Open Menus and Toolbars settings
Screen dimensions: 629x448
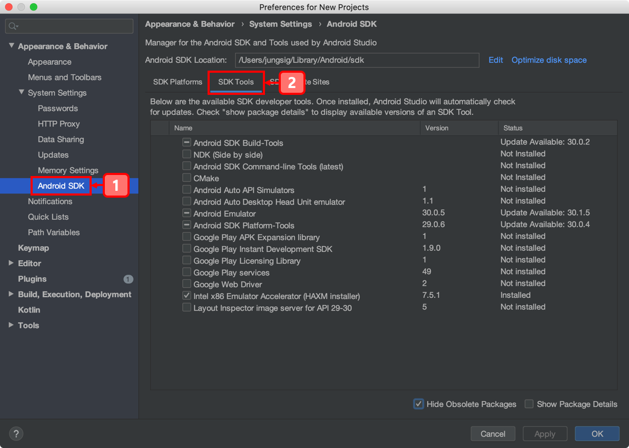click(x=65, y=77)
